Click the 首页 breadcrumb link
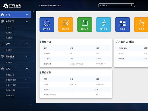Viewport: 148px width, 111px height. pyautogui.click(x=59, y=6)
